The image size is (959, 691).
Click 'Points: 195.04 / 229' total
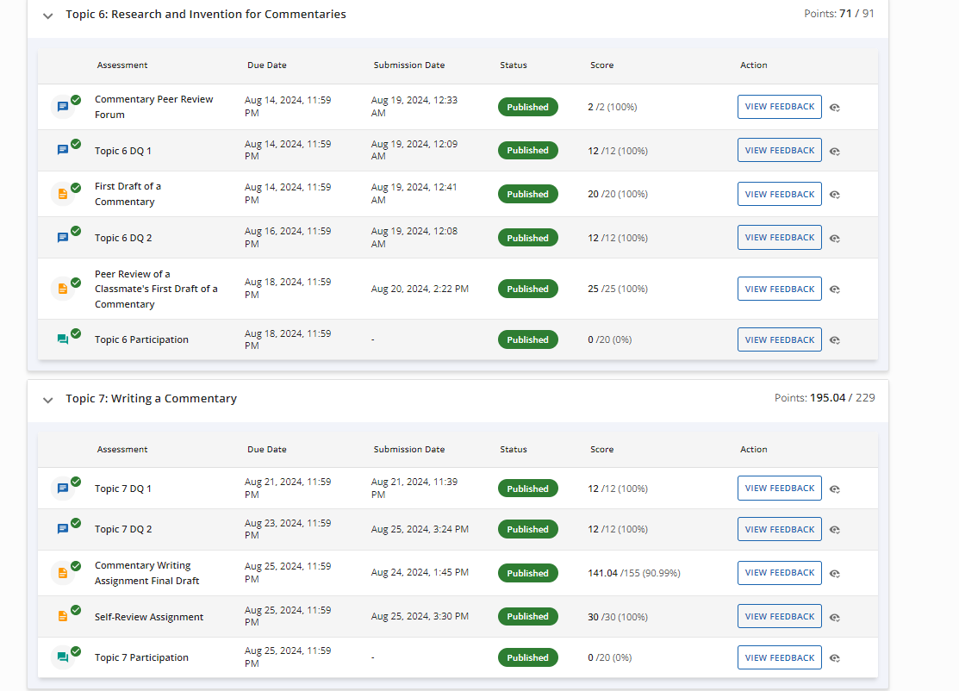[825, 397]
